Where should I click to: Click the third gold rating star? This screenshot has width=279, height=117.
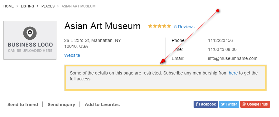[160, 26]
